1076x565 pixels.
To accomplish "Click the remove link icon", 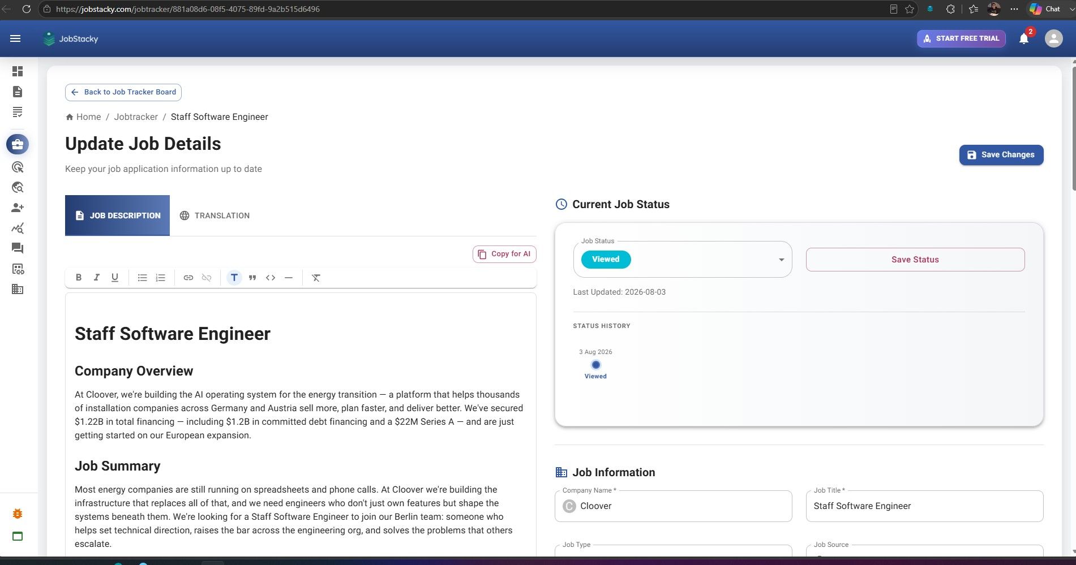I will pyautogui.click(x=207, y=278).
